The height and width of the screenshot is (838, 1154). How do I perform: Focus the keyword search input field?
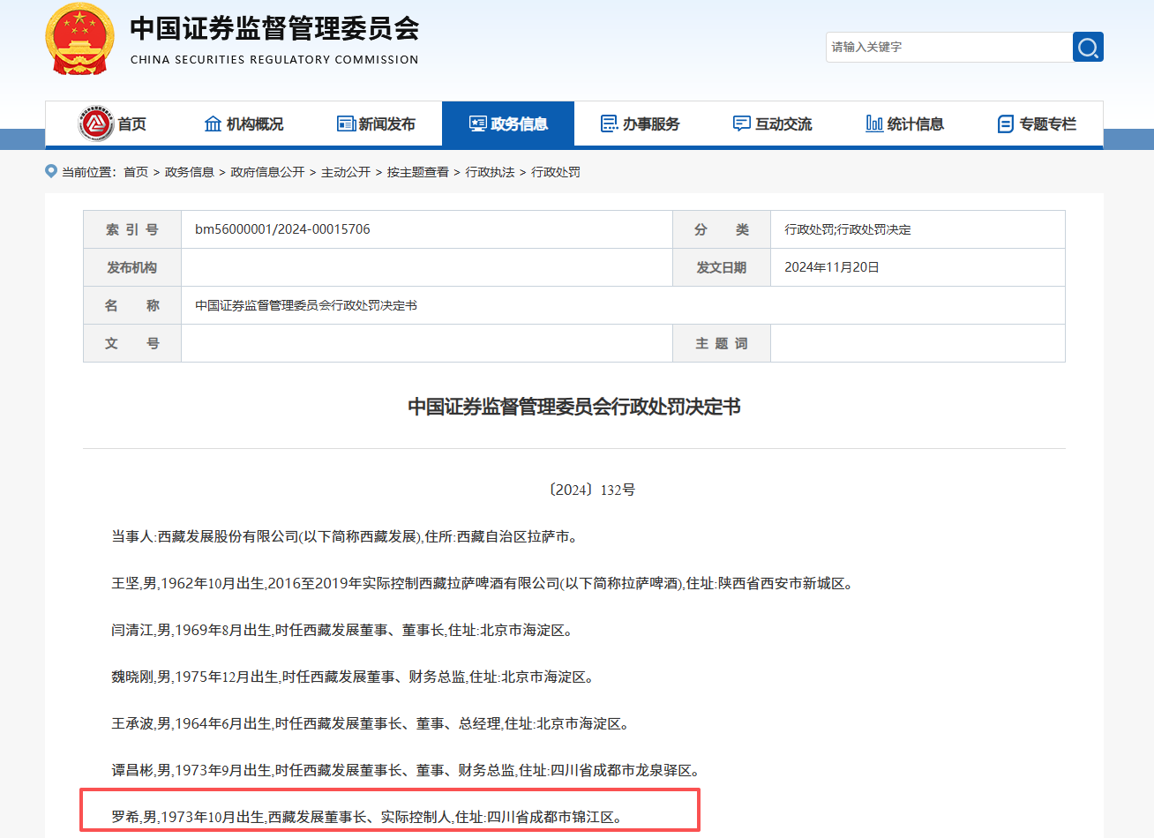(x=948, y=47)
